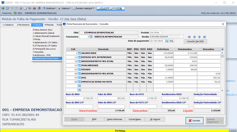Screen dimensions: 237x132
Task: Go to the first record navigation arrow
Action: 189,37
